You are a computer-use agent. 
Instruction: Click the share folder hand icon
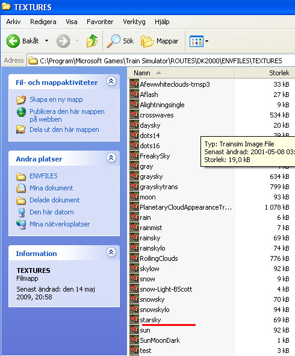click(x=21, y=130)
